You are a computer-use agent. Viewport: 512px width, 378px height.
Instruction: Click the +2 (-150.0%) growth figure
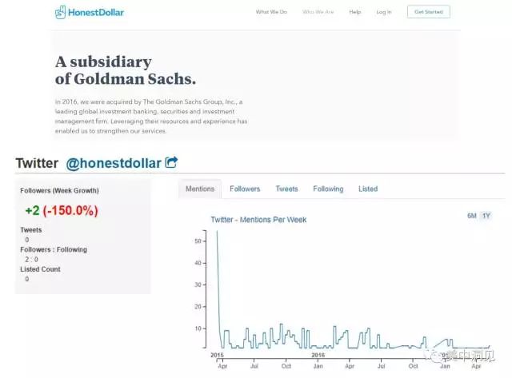tap(61, 211)
